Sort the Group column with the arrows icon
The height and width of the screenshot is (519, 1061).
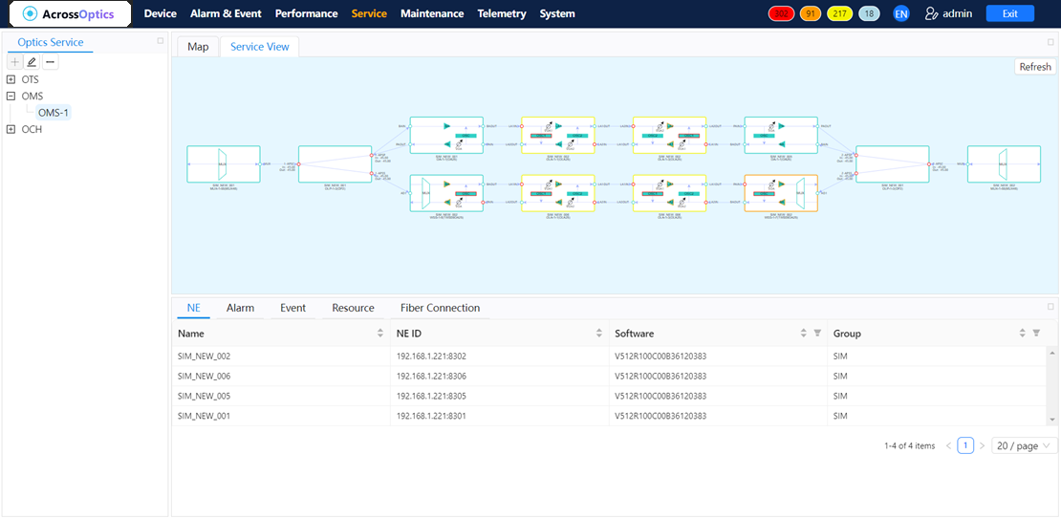click(x=1023, y=333)
